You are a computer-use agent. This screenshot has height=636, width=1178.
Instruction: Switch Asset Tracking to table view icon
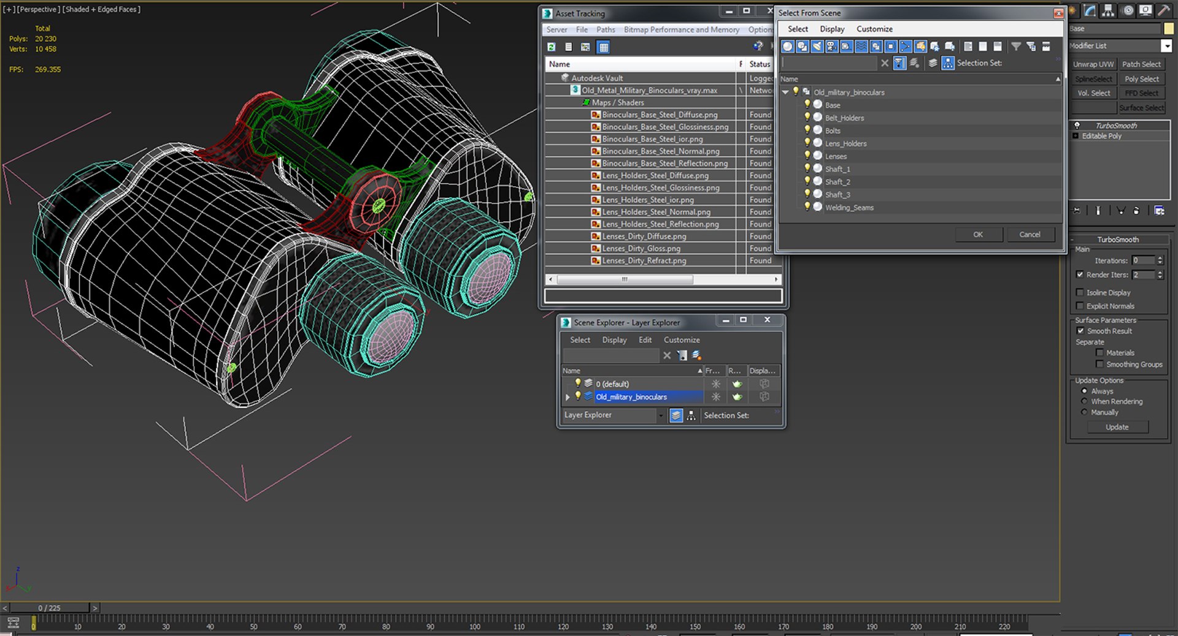pos(604,47)
